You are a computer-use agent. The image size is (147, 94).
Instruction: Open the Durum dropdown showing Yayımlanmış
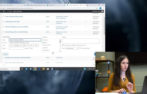click(x=72, y=48)
